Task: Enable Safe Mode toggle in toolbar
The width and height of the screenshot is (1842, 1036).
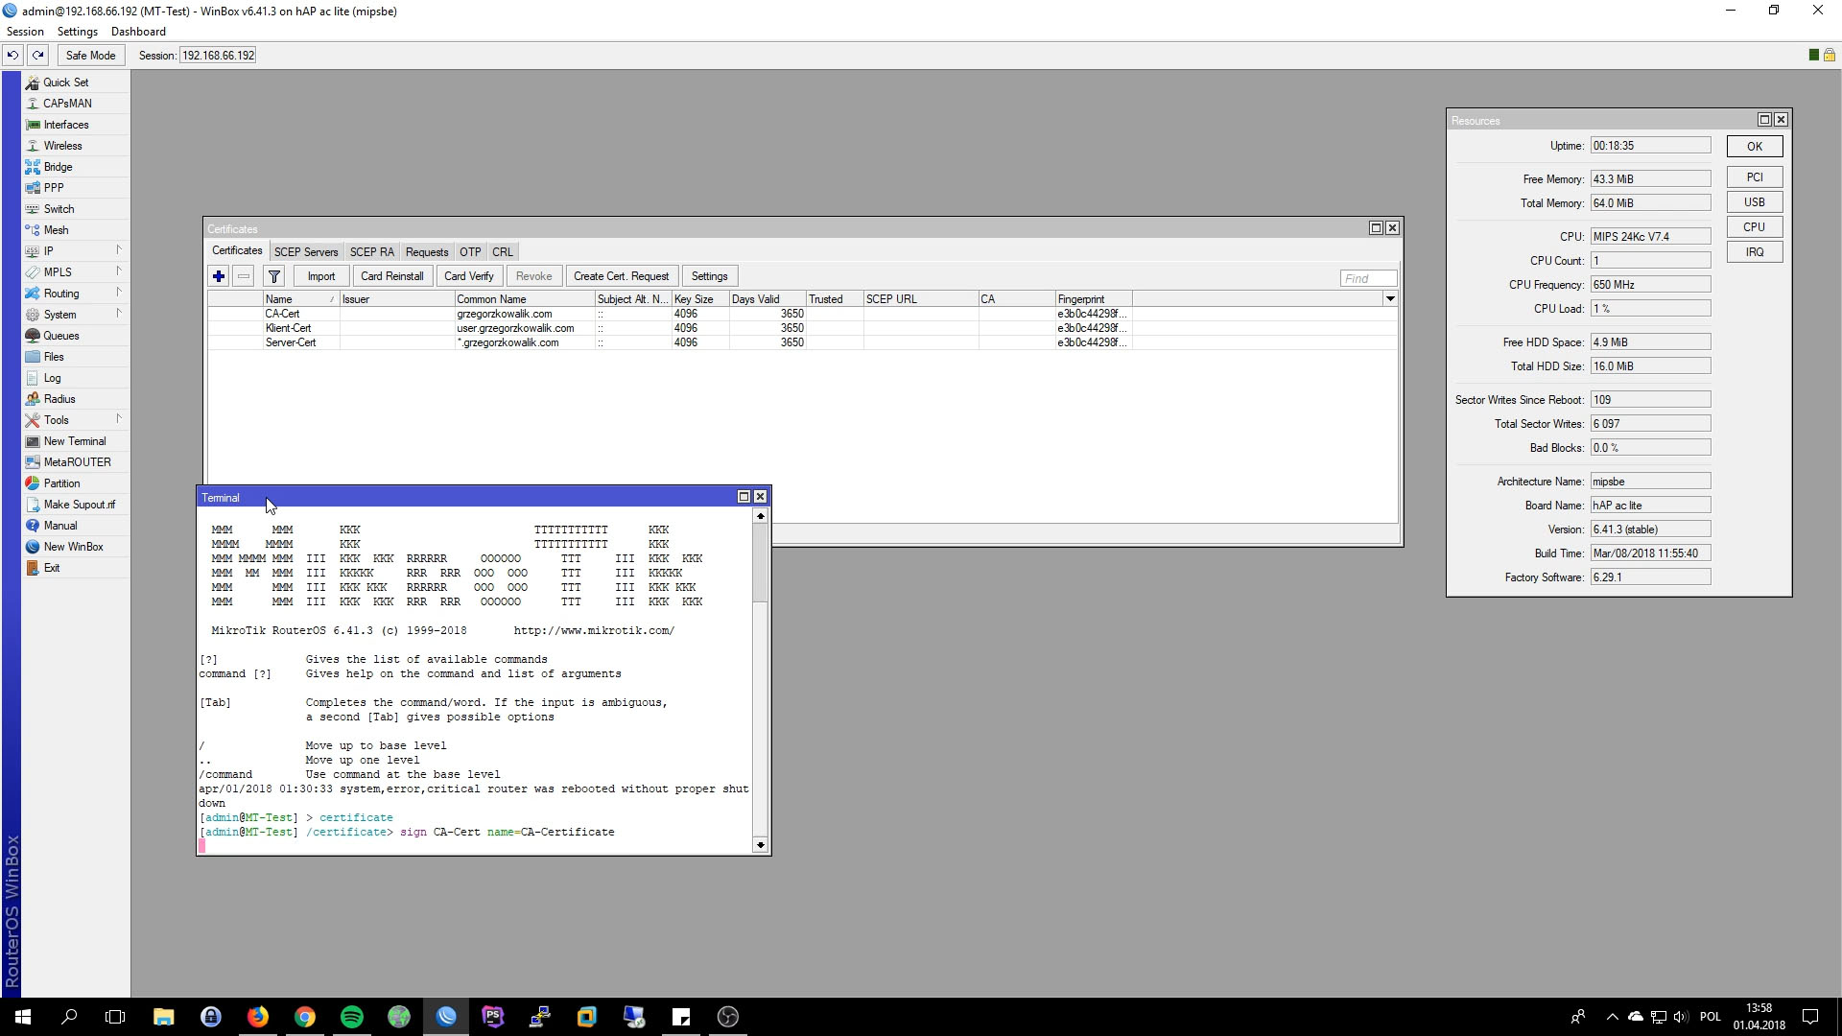Action: click(90, 55)
